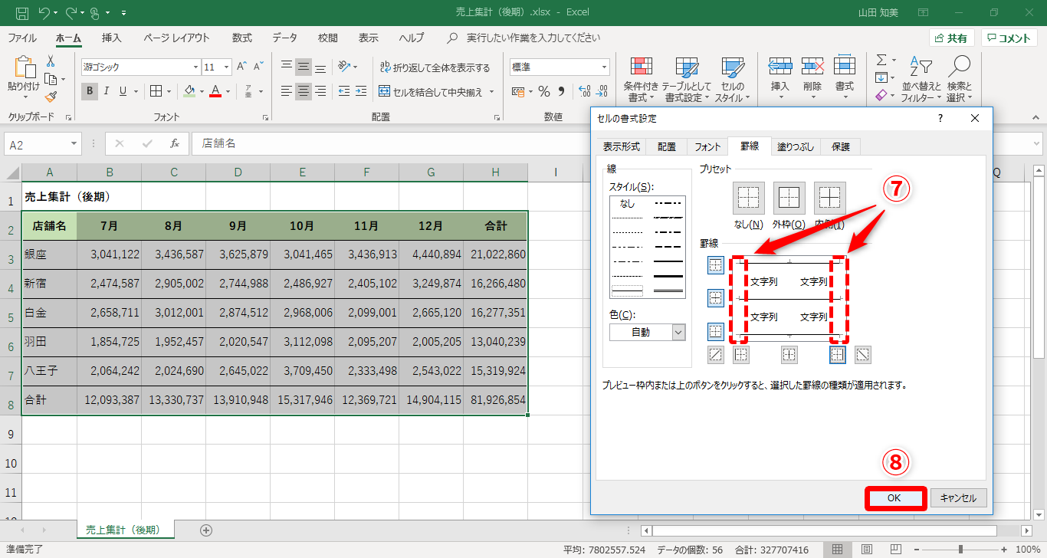Click the percent style icon

point(544,92)
